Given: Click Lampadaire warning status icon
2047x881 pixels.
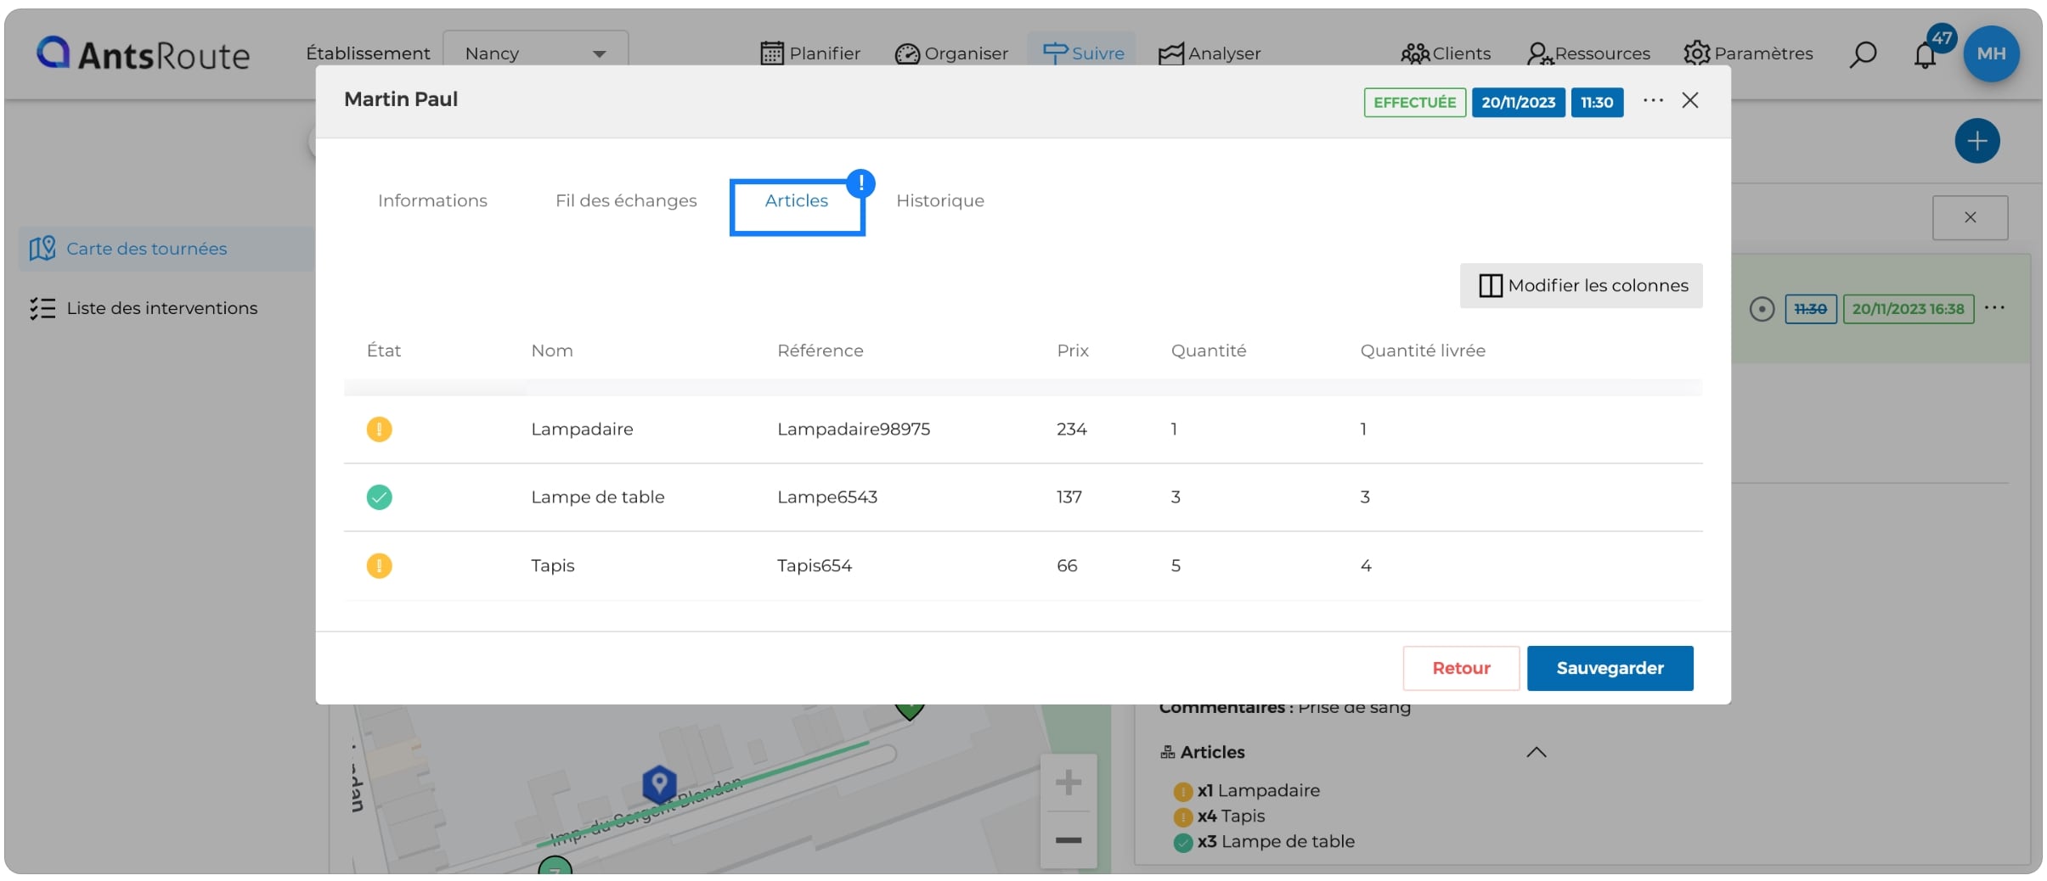Looking at the screenshot, I should coord(379,429).
